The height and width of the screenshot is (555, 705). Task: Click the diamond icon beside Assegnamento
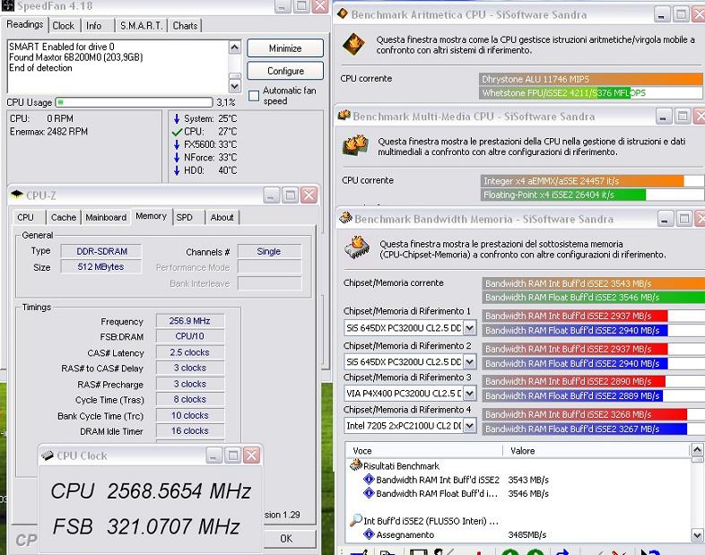pos(369,534)
